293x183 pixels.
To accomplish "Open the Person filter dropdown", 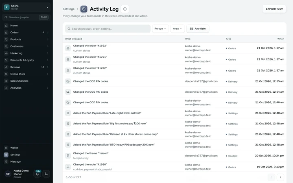I will 160,29.
